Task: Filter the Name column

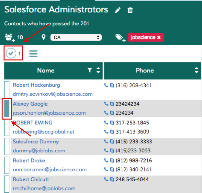Action: pos(90,70)
